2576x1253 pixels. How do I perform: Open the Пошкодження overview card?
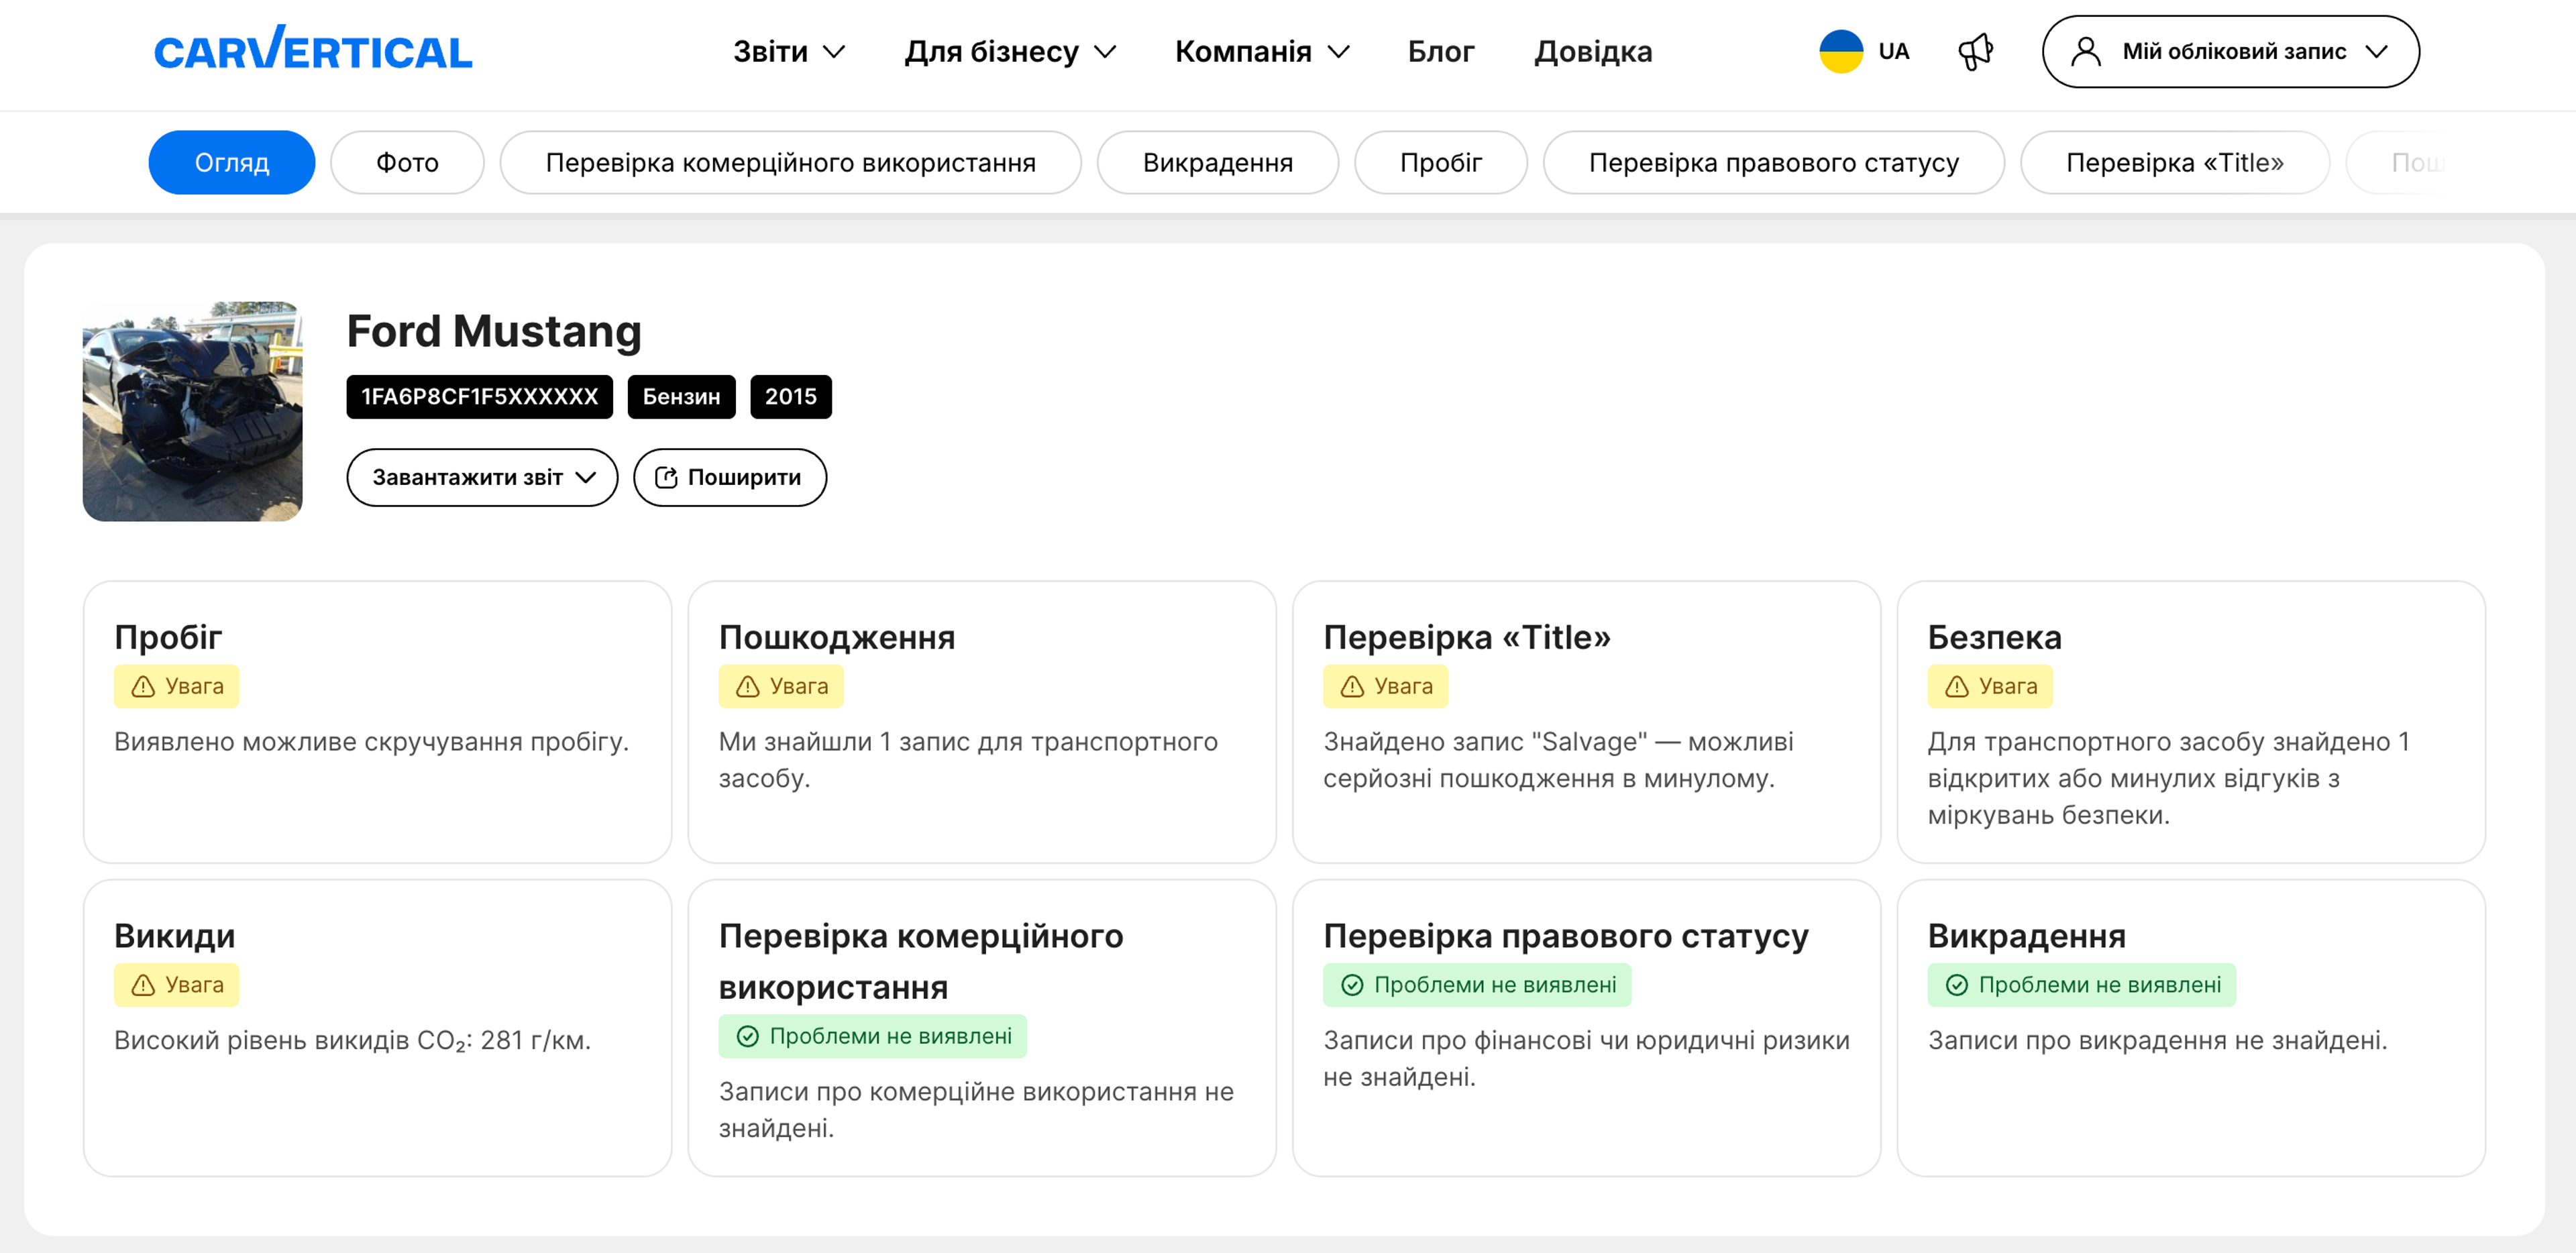pos(982,722)
